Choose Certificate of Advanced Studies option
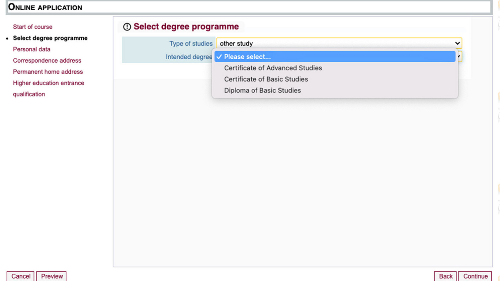This screenshot has width=500, height=281. point(273,68)
